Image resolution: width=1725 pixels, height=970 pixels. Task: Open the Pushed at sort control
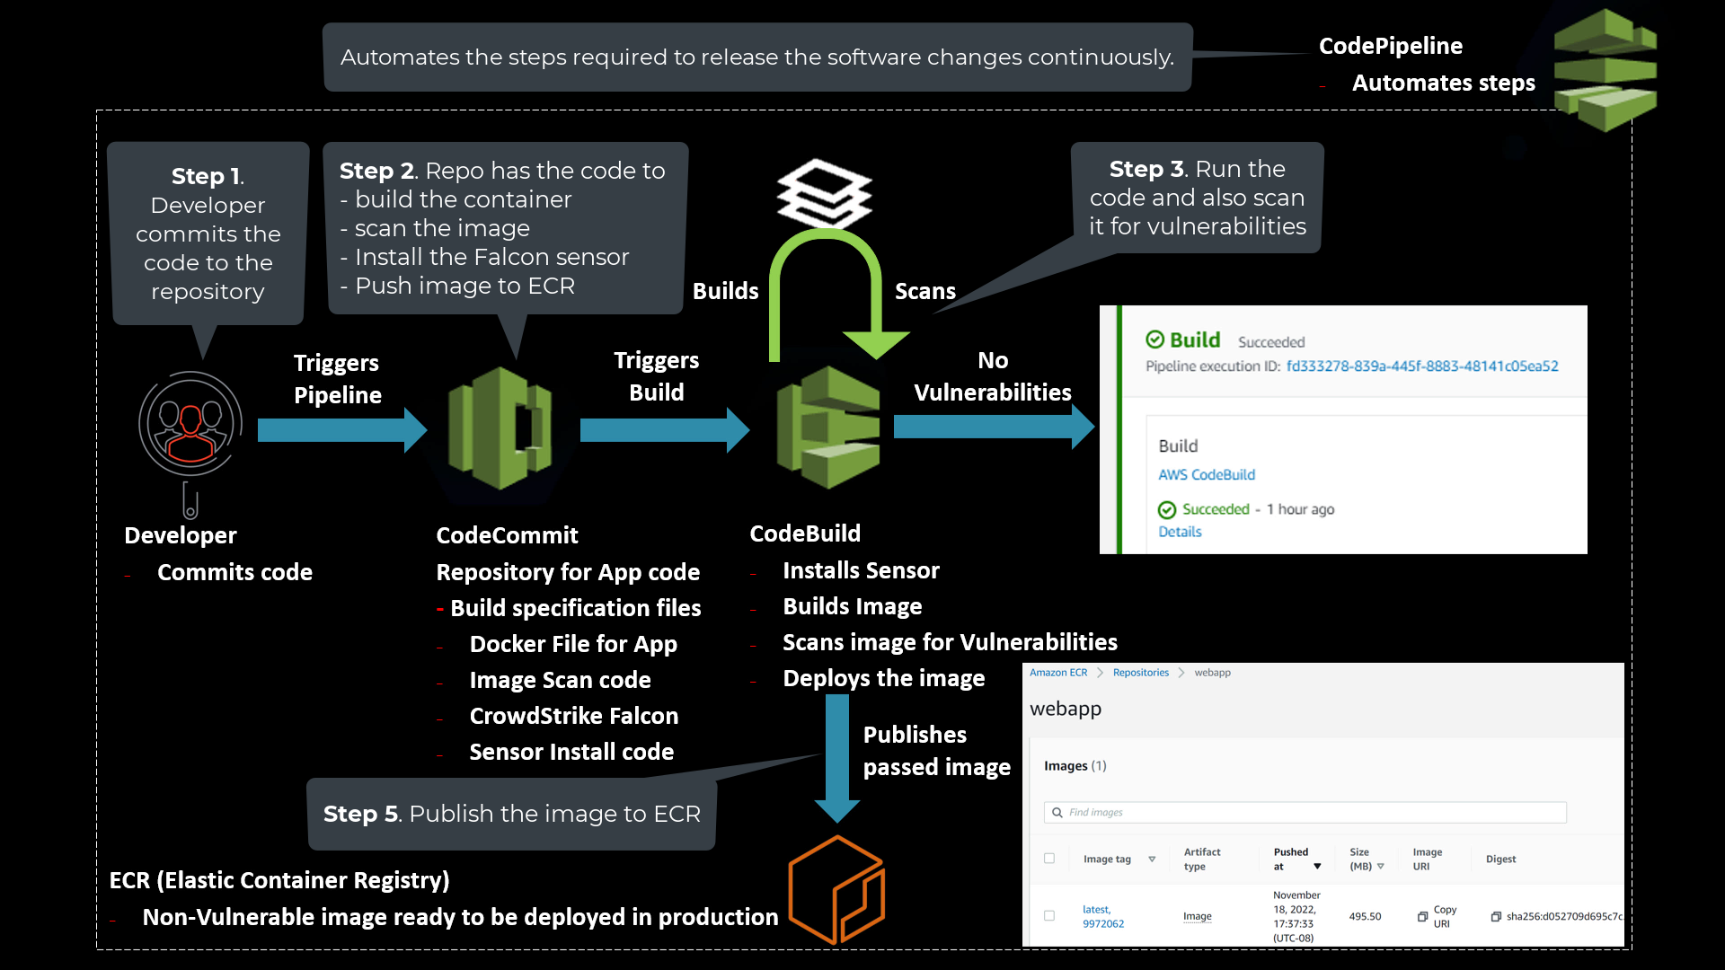click(x=1318, y=866)
